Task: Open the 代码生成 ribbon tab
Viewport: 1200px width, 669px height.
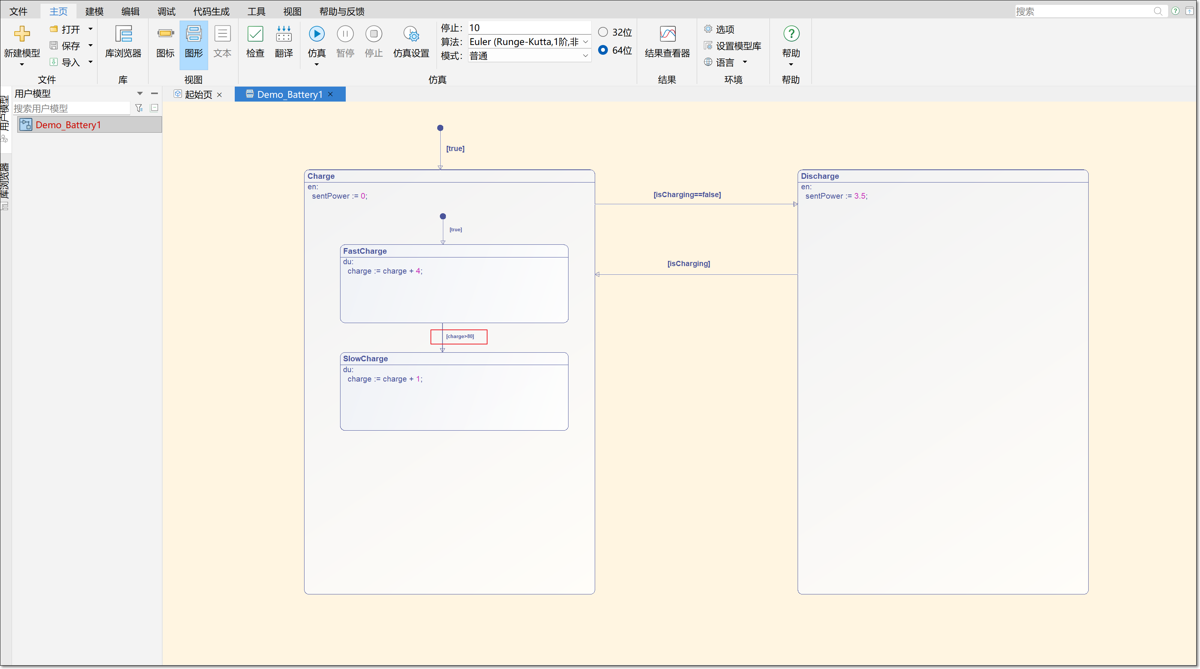Action: pos(211,11)
